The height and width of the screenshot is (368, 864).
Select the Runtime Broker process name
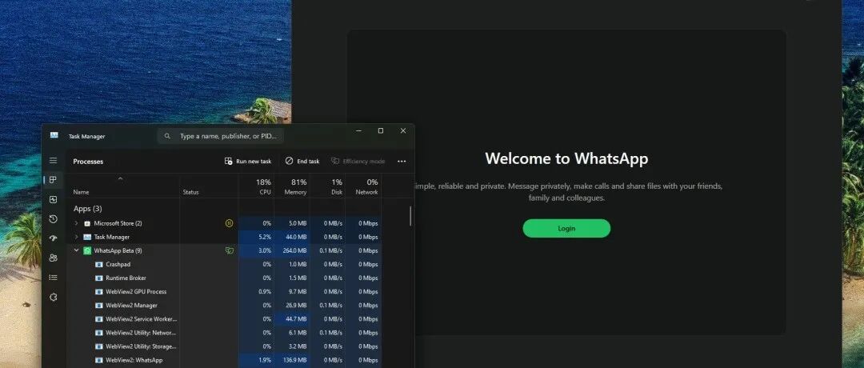126,278
